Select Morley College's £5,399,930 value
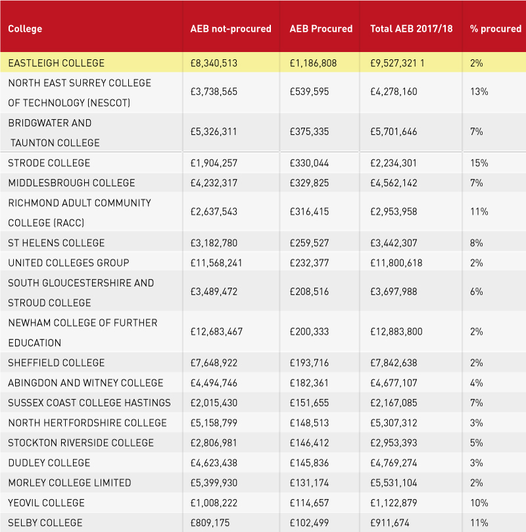The width and height of the screenshot is (526, 532). click(214, 483)
